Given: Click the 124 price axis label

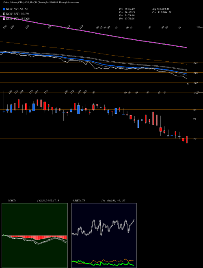Looking at the screenshot, I should (x=195, y=63).
